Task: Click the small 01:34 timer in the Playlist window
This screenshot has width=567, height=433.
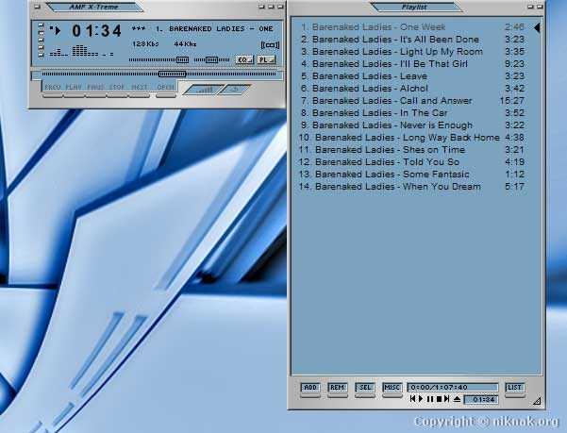Action: click(481, 399)
